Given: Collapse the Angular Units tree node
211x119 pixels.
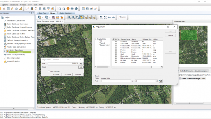Looking at the screenshot, I should coord(96,39).
